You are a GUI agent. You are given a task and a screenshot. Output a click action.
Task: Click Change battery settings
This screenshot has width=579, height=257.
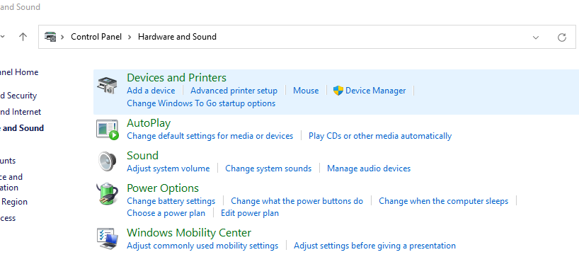pyautogui.click(x=171, y=201)
